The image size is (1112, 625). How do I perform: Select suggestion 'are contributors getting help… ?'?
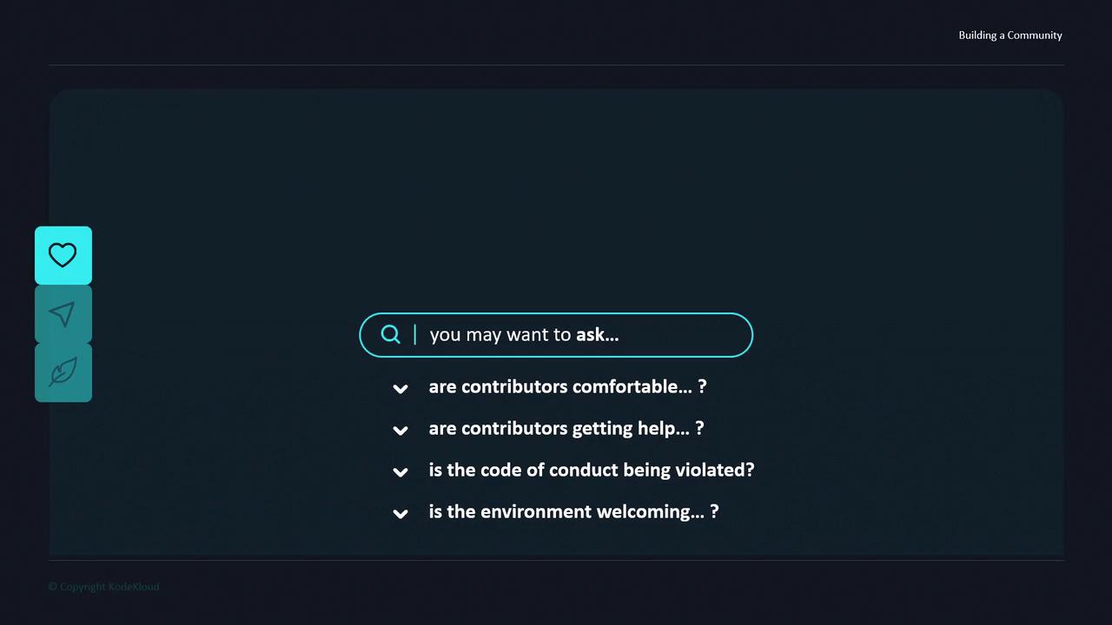click(x=566, y=429)
